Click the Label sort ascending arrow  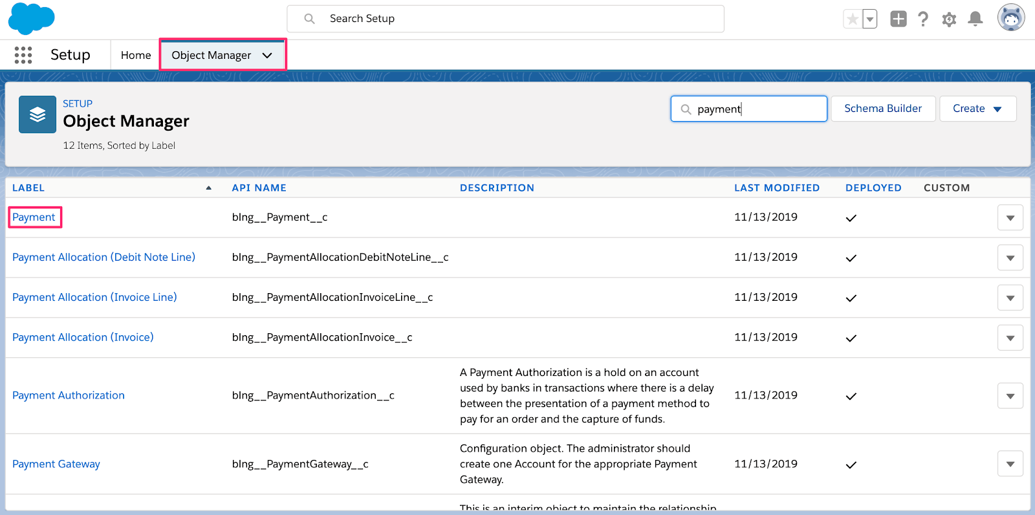pos(208,188)
